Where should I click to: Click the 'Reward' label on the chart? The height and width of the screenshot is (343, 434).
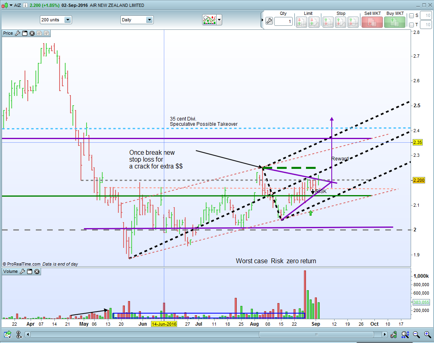[x=340, y=159]
